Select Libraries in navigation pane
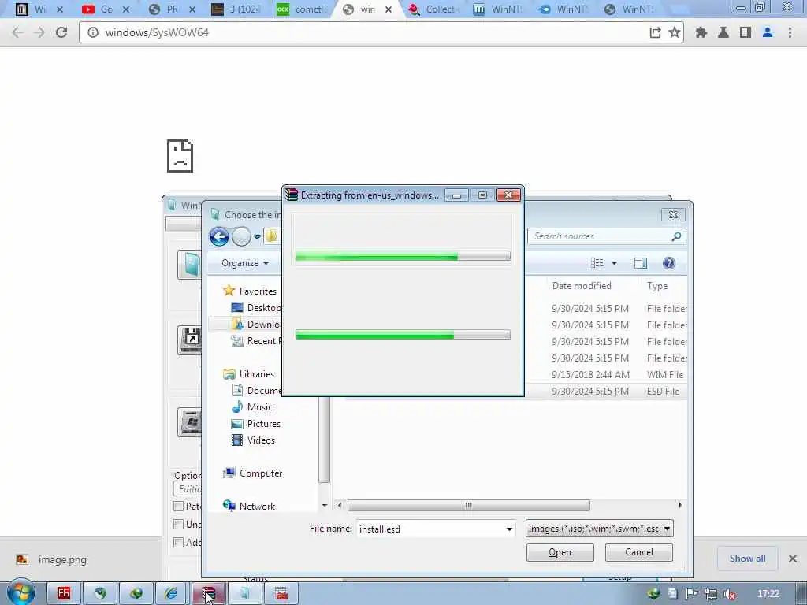The height and width of the screenshot is (605, 807). [249, 374]
